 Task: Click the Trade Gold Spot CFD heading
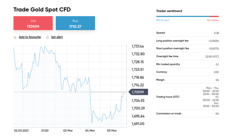(x=42, y=10)
